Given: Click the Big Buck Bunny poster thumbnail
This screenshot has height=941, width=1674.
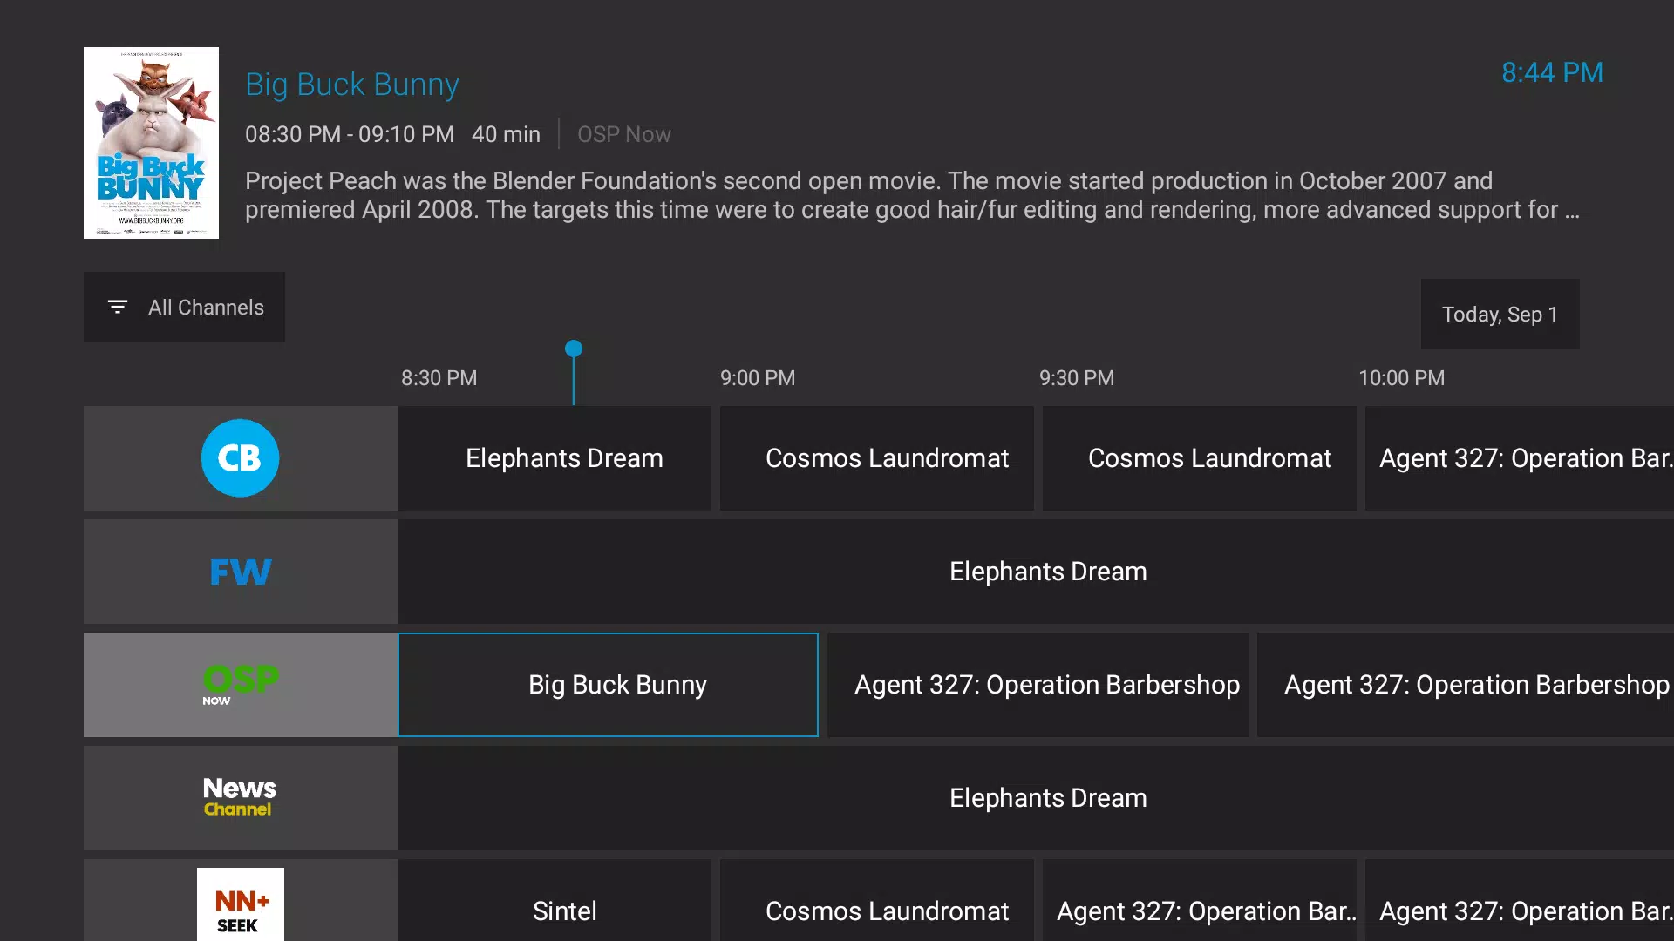Looking at the screenshot, I should tap(151, 143).
